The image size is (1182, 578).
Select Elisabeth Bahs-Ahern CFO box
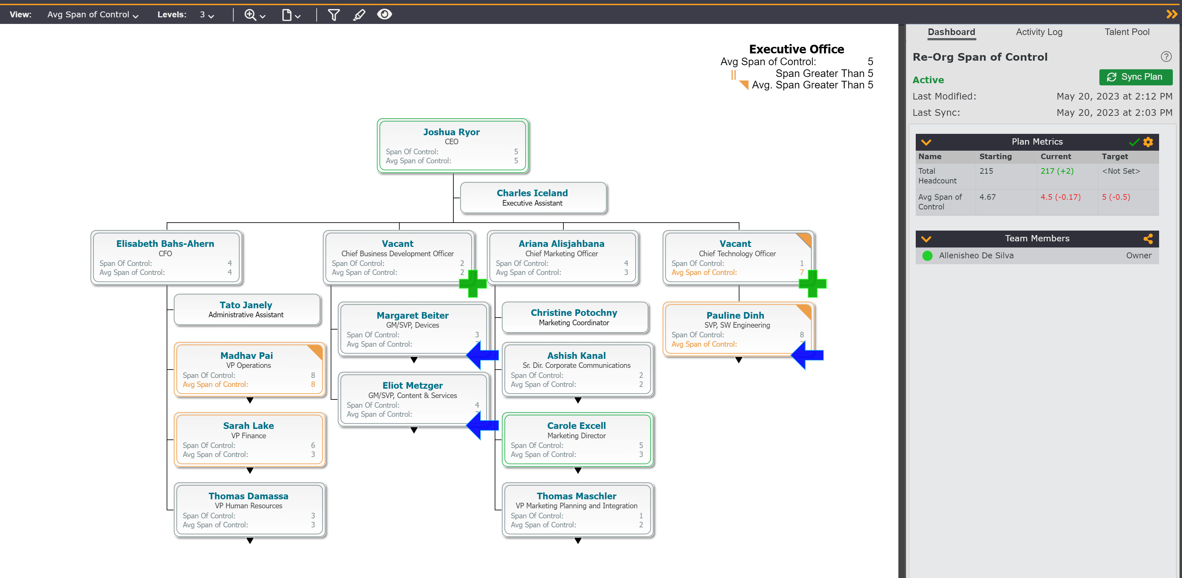pos(166,258)
